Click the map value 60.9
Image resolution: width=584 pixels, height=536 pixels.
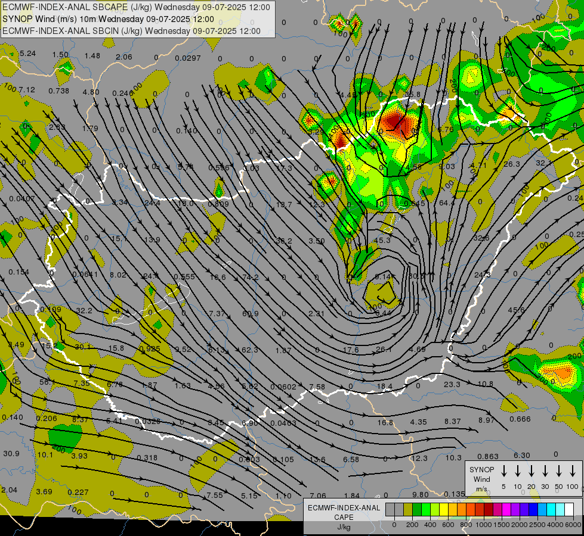(251, 314)
